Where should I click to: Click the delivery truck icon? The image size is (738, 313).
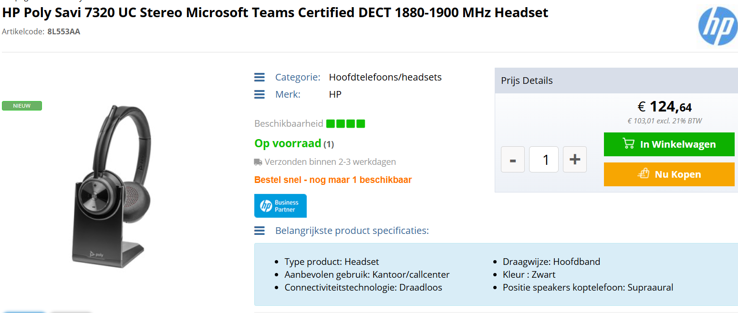pos(258,162)
